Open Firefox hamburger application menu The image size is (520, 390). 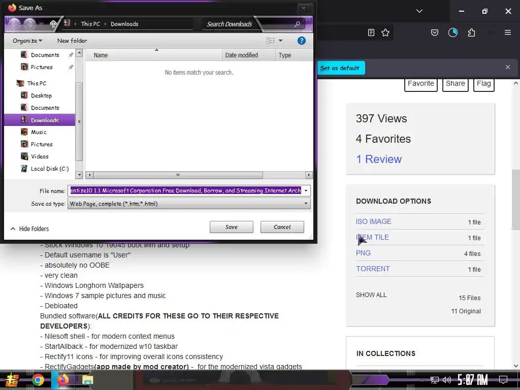point(508,32)
